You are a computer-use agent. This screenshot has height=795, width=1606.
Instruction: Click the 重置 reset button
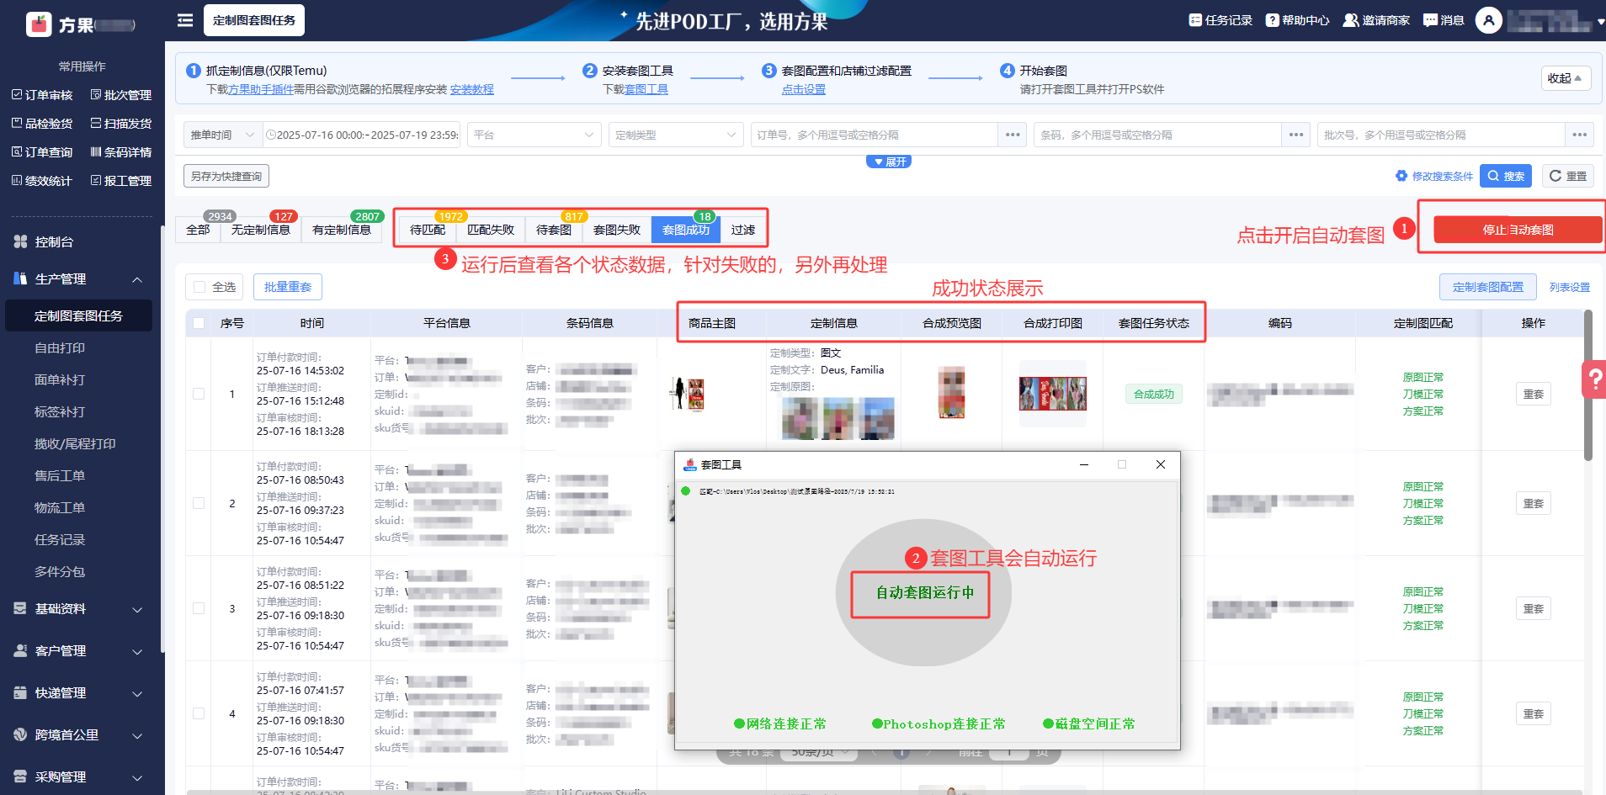(x=1568, y=176)
